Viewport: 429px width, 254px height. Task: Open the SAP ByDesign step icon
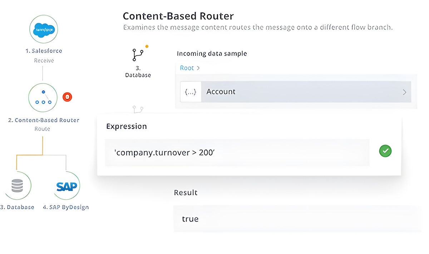pyautogui.click(x=66, y=185)
